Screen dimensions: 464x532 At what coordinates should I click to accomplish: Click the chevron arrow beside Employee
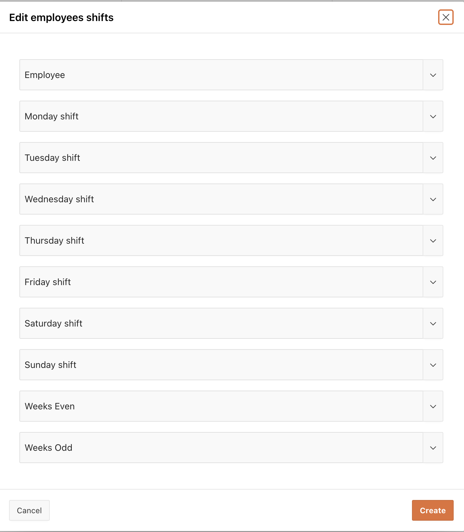(433, 75)
